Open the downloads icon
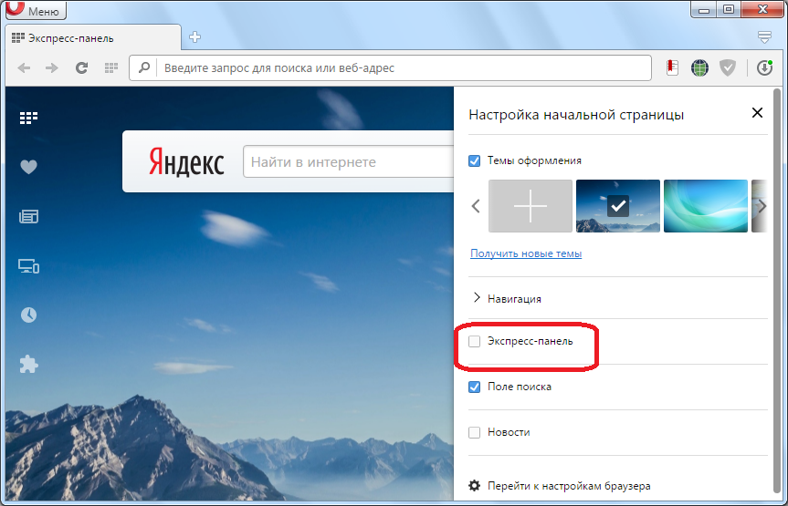Image resolution: width=788 pixels, height=506 pixels. (x=764, y=67)
